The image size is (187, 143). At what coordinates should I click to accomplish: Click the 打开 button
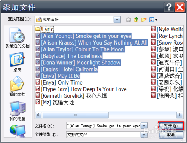[x=171, y=125]
